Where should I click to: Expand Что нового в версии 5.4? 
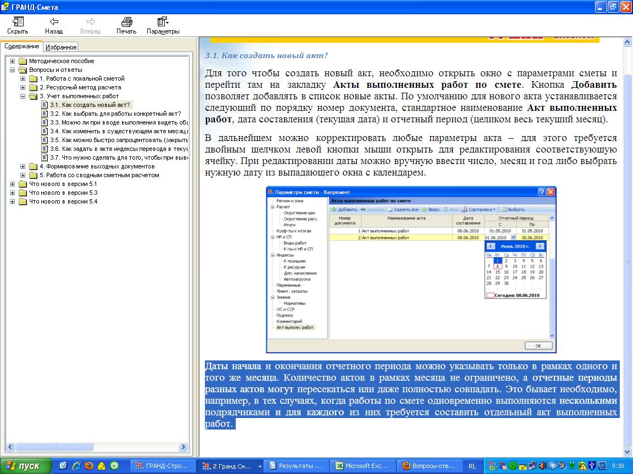[x=13, y=201]
